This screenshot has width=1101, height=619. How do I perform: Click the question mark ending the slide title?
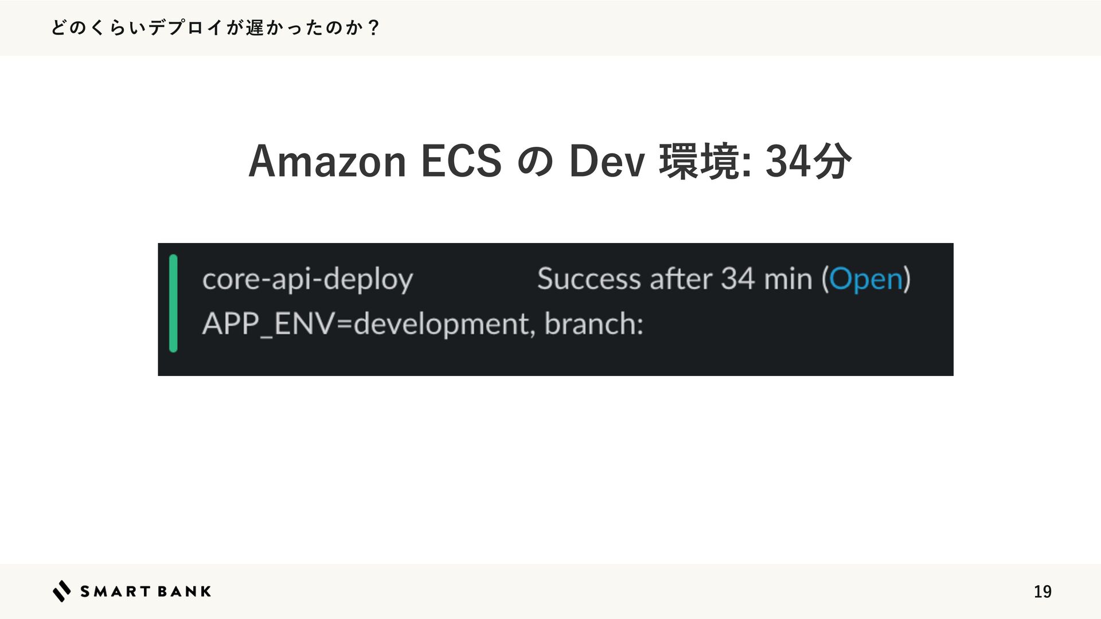coord(374,28)
